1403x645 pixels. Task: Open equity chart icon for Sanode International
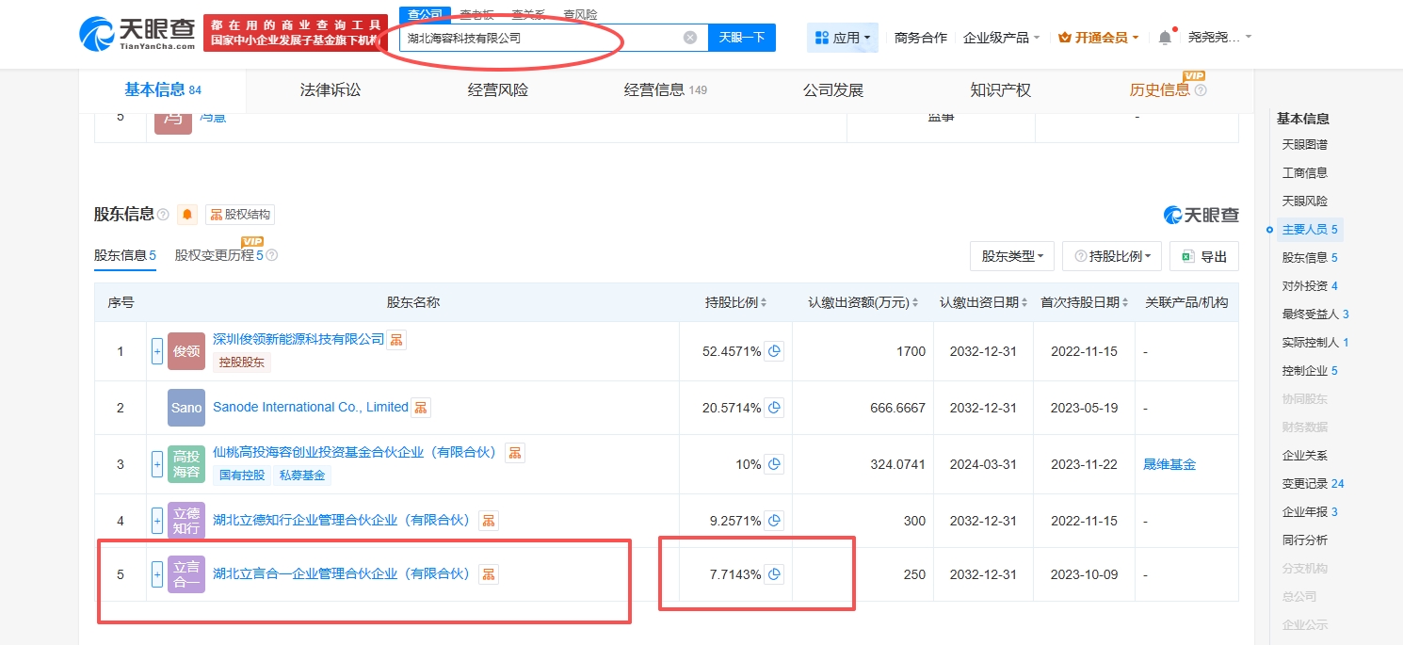point(421,408)
